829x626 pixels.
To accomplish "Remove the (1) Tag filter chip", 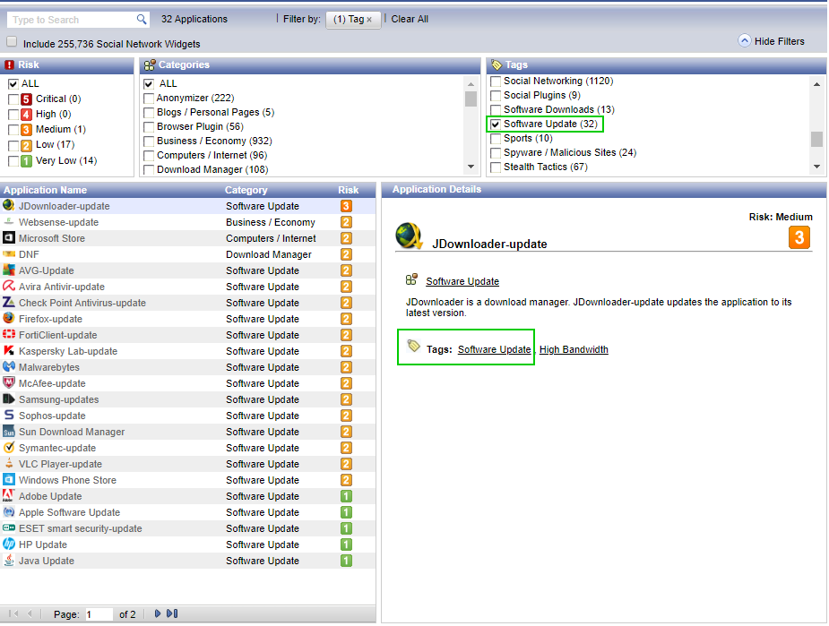I will tap(369, 20).
